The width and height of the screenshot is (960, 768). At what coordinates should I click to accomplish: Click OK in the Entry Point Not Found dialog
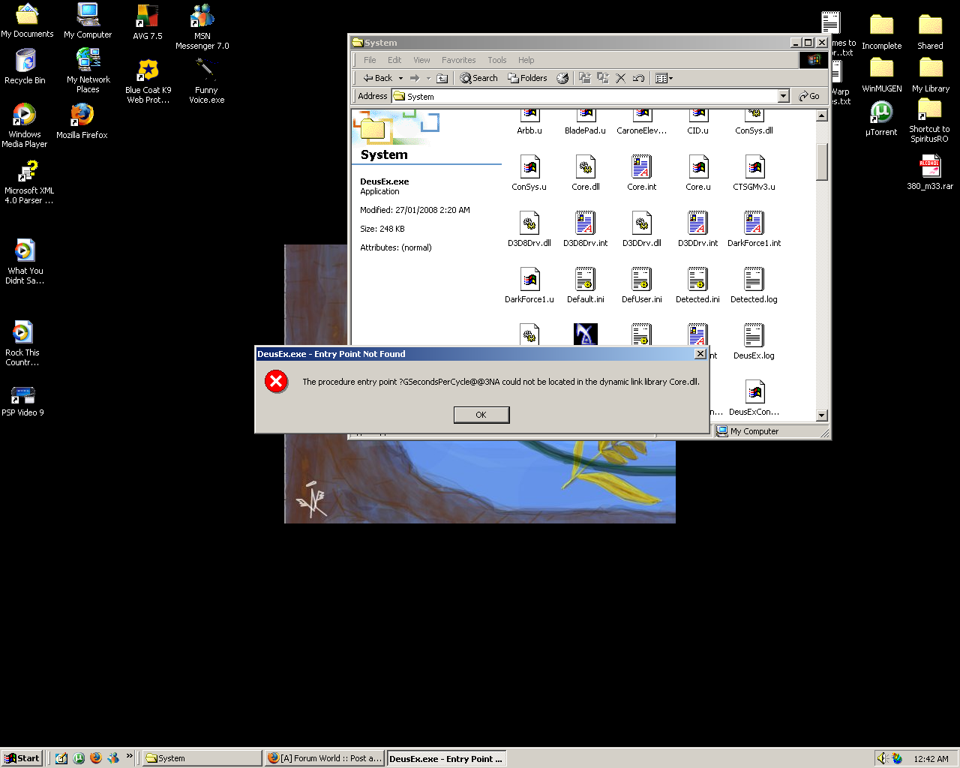[x=481, y=415]
